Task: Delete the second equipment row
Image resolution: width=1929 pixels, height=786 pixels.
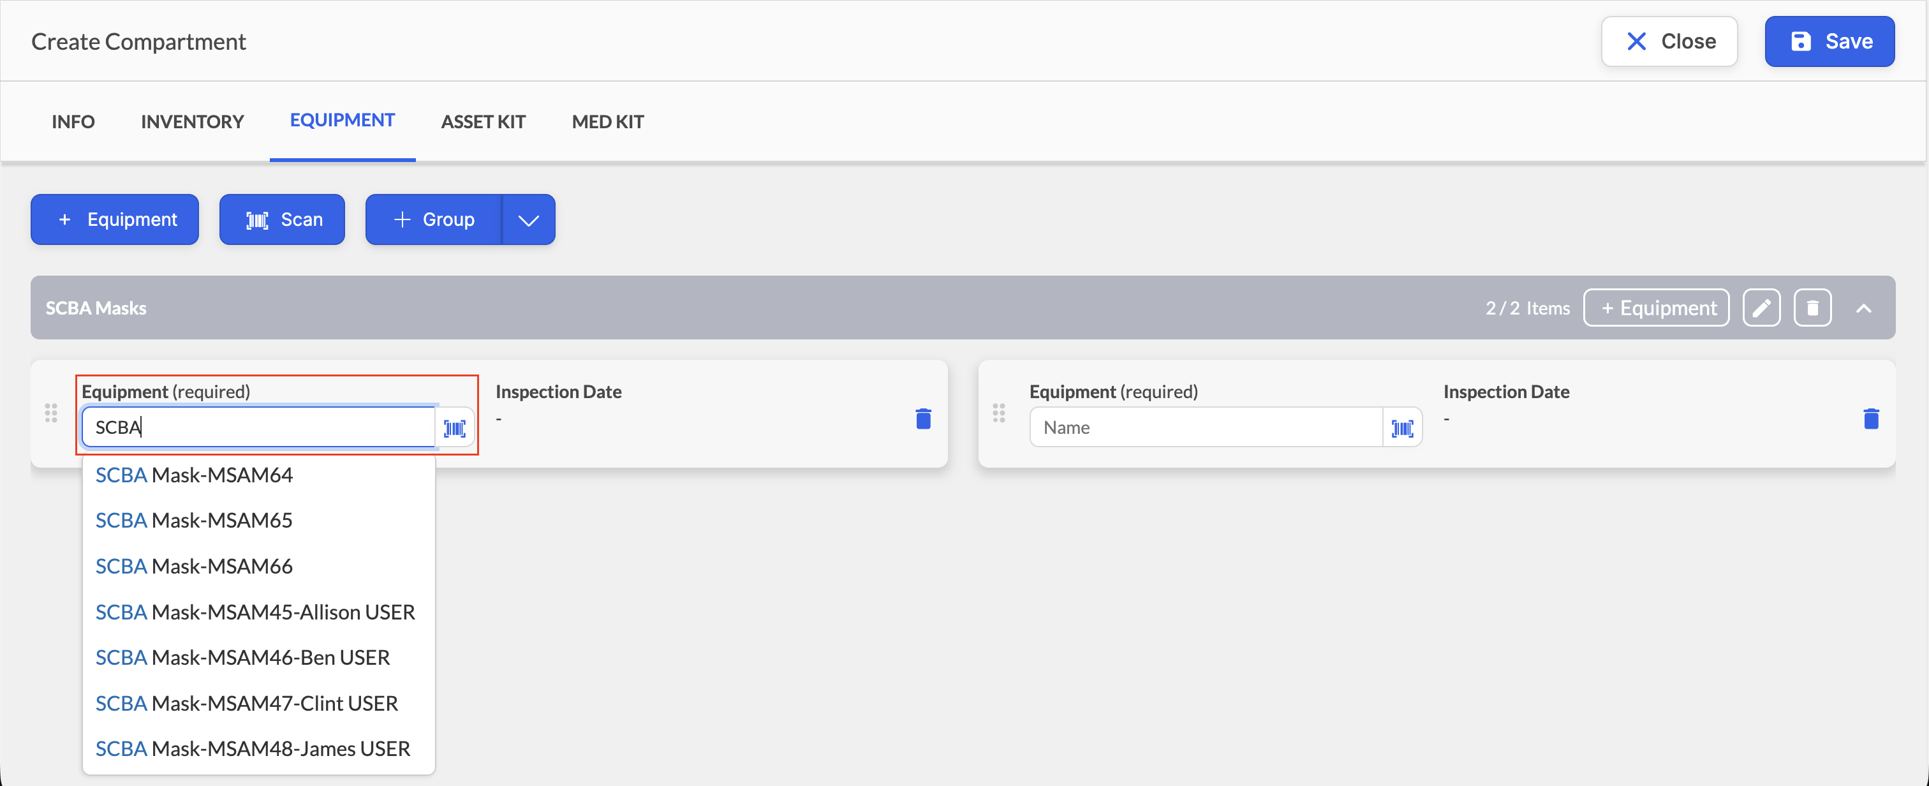Action: point(1870,418)
